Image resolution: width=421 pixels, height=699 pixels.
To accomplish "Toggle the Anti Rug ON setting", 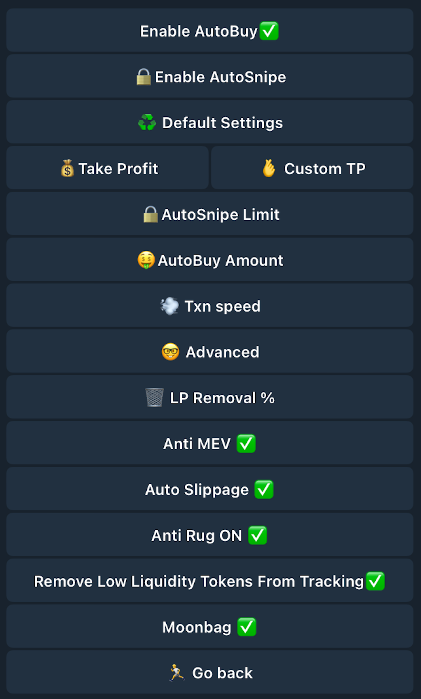I will [x=258, y=535].
